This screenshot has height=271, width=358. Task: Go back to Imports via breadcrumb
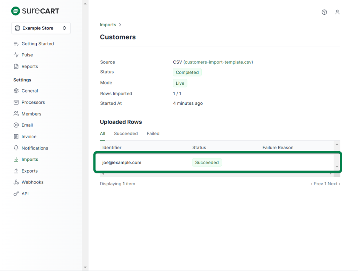(x=108, y=25)
